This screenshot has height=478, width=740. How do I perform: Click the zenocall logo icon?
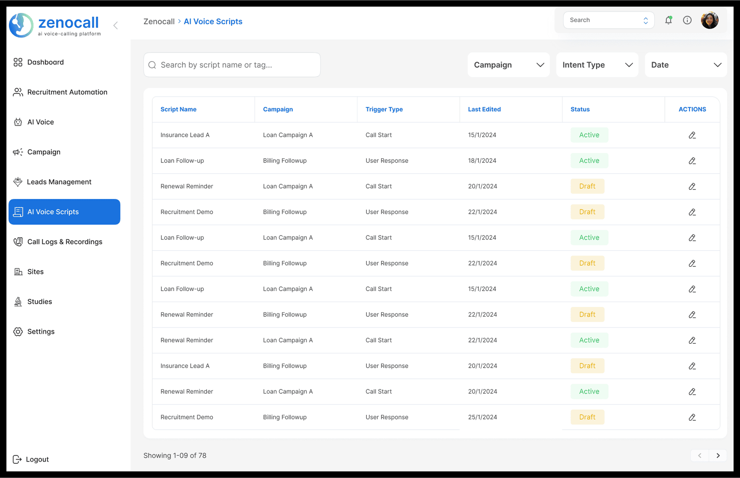pyautogui.click(x=21, y=25)
